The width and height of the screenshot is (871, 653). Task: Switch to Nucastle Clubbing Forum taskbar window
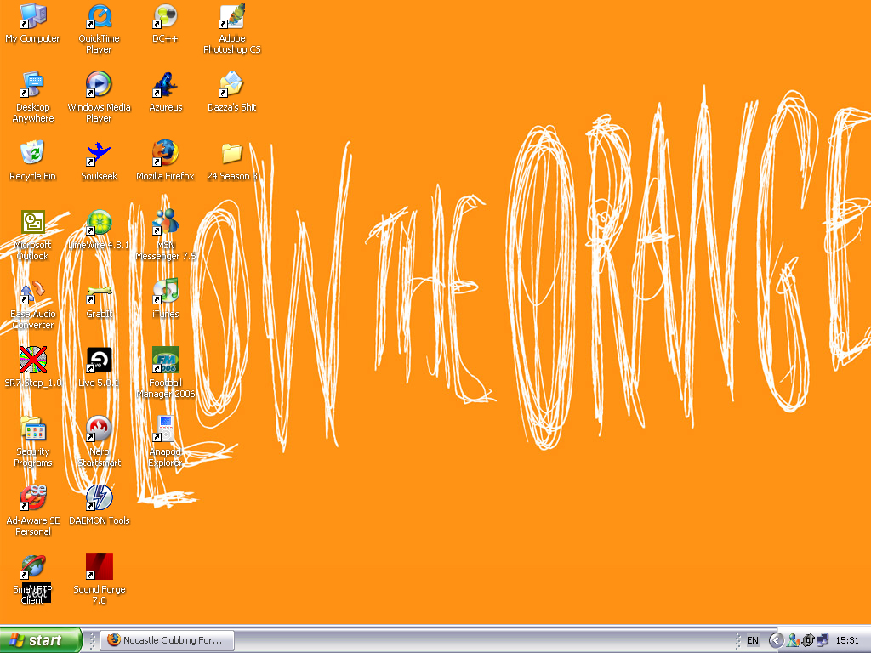166,640
